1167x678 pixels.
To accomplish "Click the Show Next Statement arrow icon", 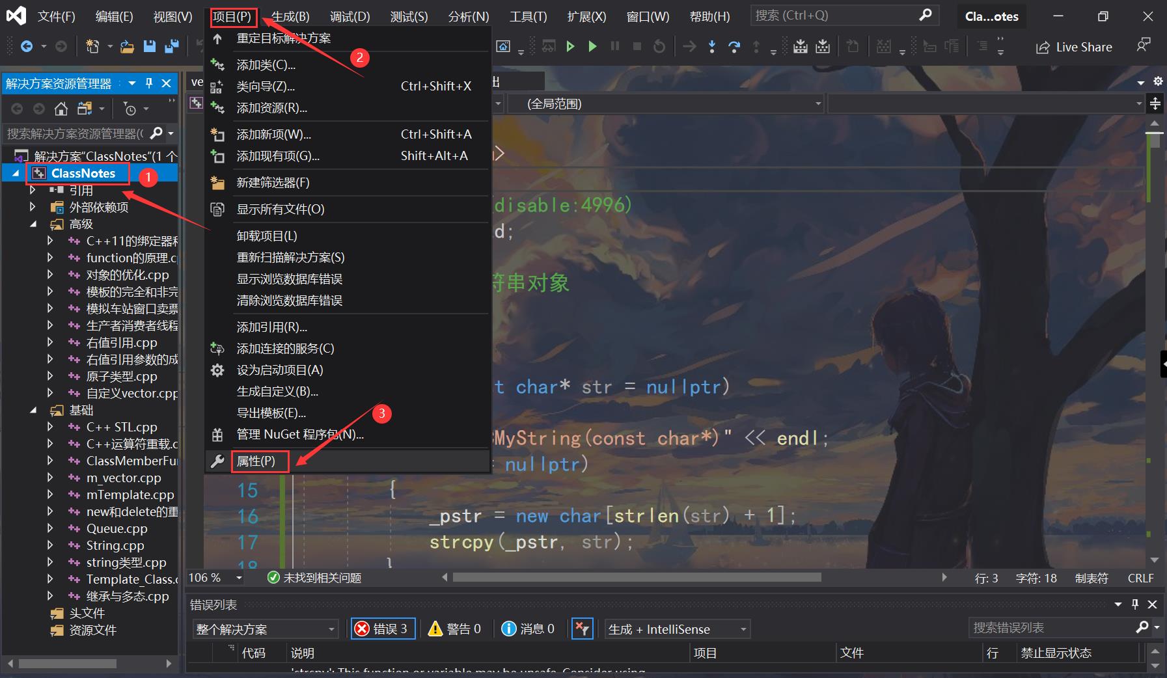I will click(x=689, y=46).
